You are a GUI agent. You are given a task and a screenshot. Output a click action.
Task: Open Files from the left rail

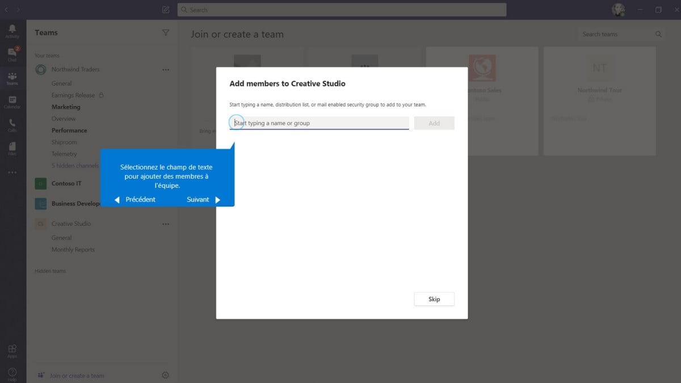pos(12,149)
